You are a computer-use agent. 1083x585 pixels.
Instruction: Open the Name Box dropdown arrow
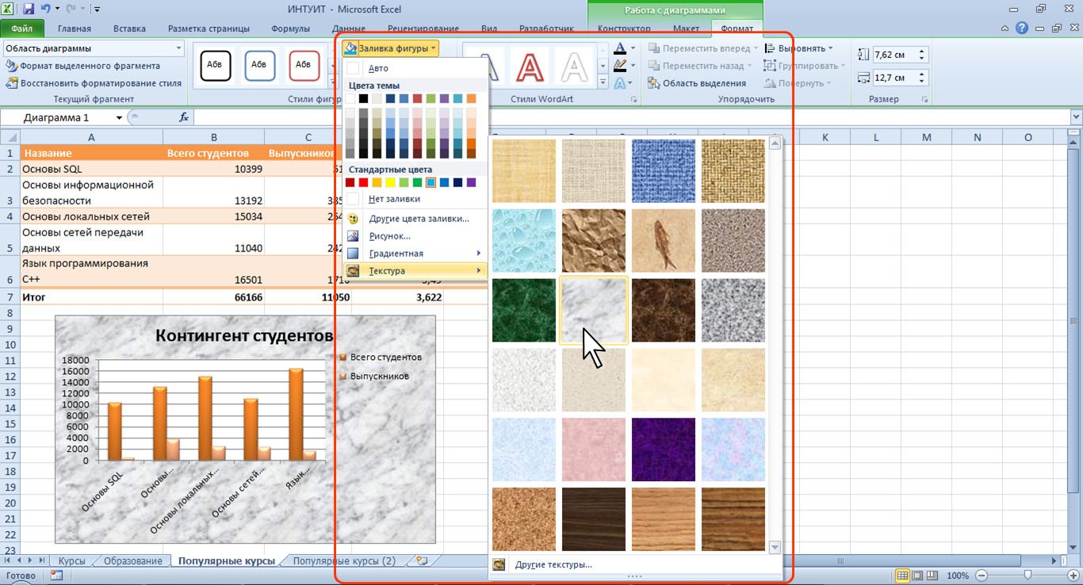click(x=120, y=117)
